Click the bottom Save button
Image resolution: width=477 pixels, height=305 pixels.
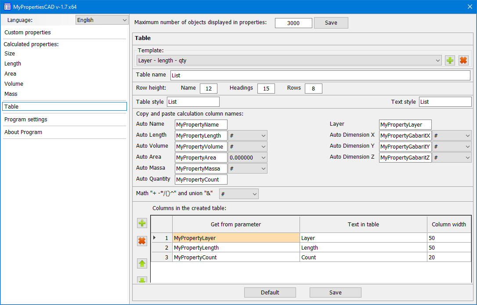[x=335, y=293]
